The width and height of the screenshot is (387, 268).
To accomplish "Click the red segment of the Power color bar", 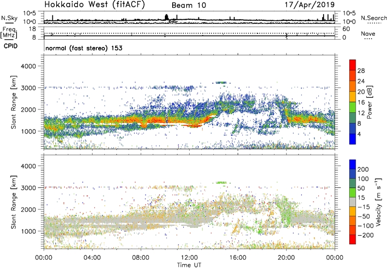I will pyautogui.click(x=353, y=65).
